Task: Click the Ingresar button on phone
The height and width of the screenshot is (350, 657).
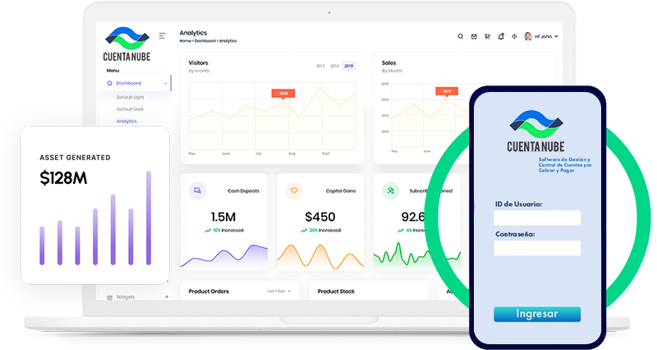Action: [537, 314]
